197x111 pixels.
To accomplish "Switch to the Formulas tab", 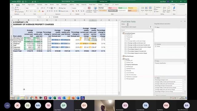I will click(40, 5).
